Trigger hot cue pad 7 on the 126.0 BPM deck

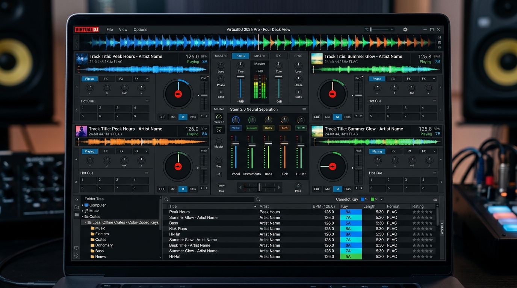124,189
